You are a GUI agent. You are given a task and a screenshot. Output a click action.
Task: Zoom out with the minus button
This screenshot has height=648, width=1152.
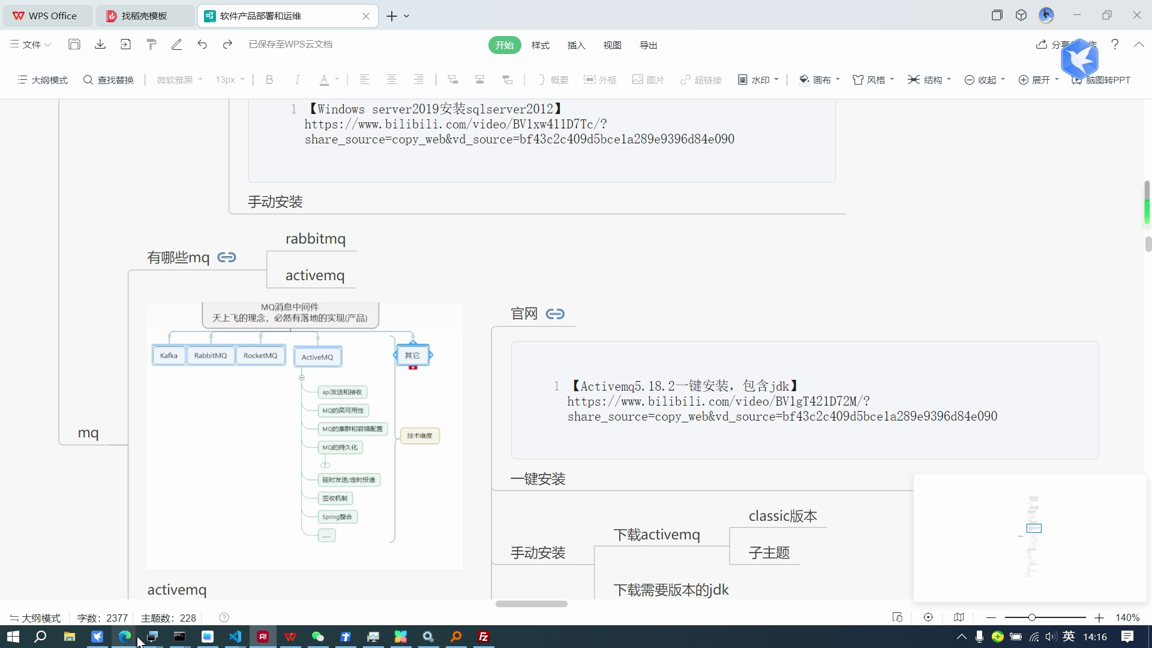tap(991, 617)
